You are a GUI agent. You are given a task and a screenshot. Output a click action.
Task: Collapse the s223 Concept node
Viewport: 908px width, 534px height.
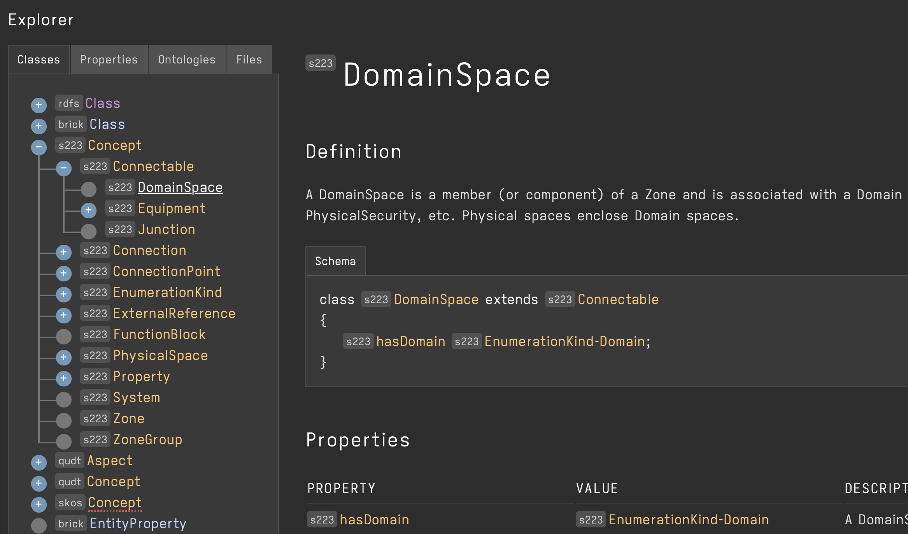(x=39, y=147)
